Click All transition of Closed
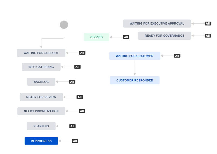The width and height of the screenshot is (217, 154). point(126,37)
